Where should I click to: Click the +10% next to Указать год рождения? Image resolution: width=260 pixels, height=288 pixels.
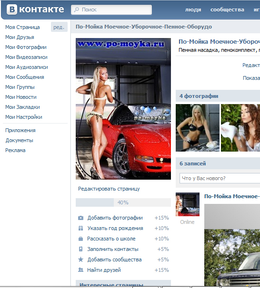(161, 228)
